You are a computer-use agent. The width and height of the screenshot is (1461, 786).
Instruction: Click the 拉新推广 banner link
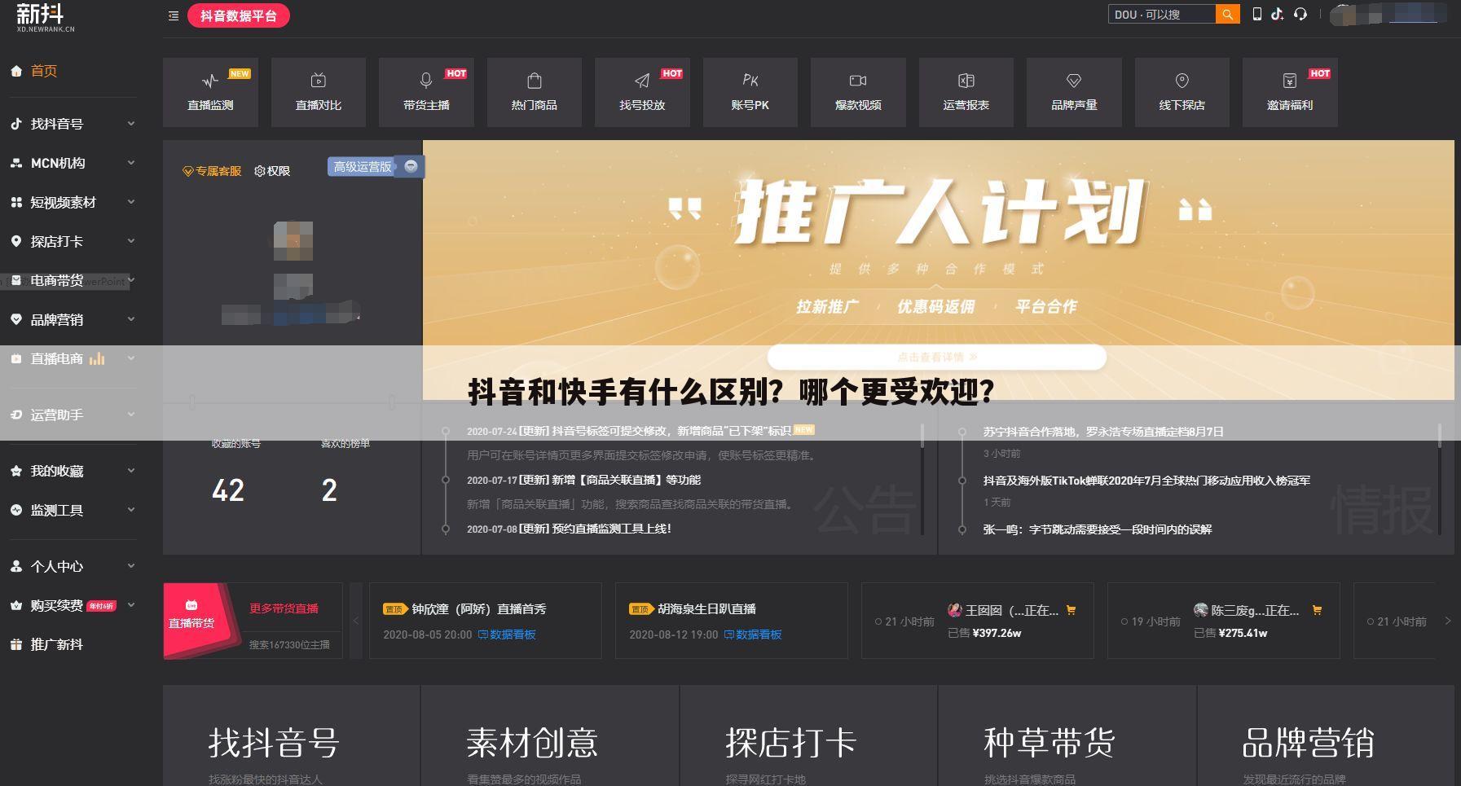click(x=827, y=306)
